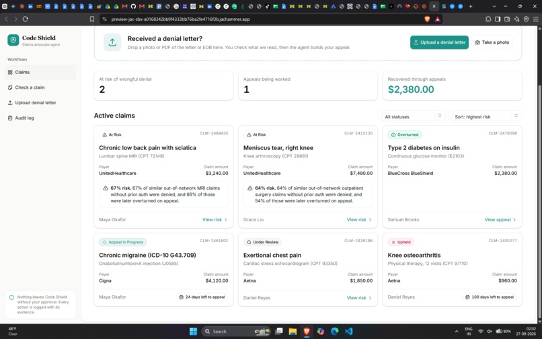This screenshot has width=542, height=339.
Task: Open the Audit log page
Action: (x=41, y=118)
